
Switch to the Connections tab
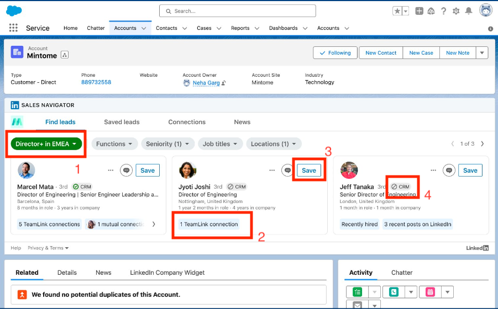click(187, 122)
